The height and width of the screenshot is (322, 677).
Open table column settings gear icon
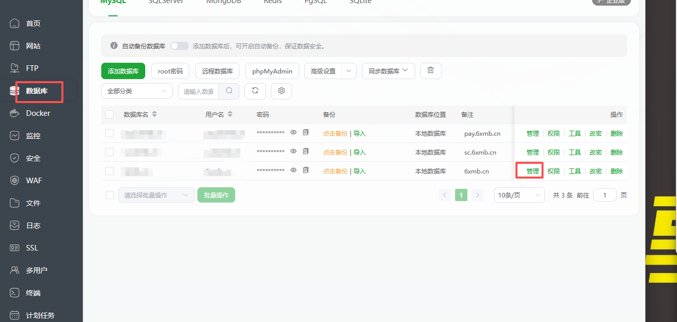(281, 91)
